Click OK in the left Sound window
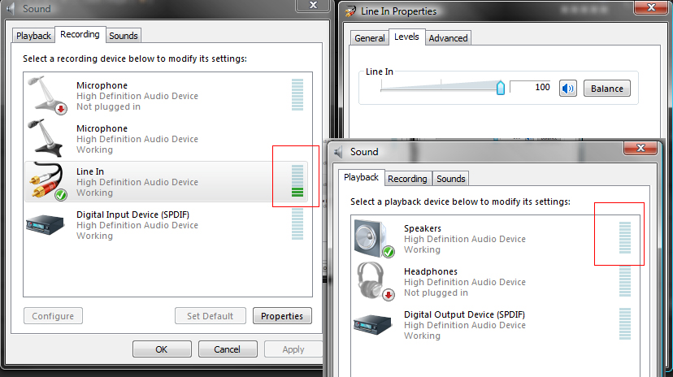This screenshot has height=377, width=673. click(x=162, y=349)
